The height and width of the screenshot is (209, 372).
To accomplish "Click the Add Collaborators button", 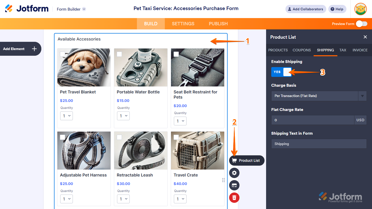I will (x=306, y=9).
